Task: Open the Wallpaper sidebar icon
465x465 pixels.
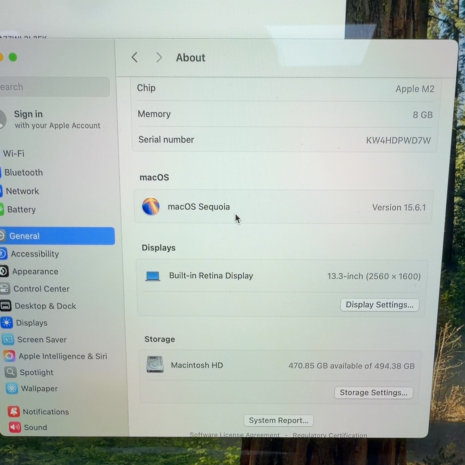Action: (x=12, y=388)
